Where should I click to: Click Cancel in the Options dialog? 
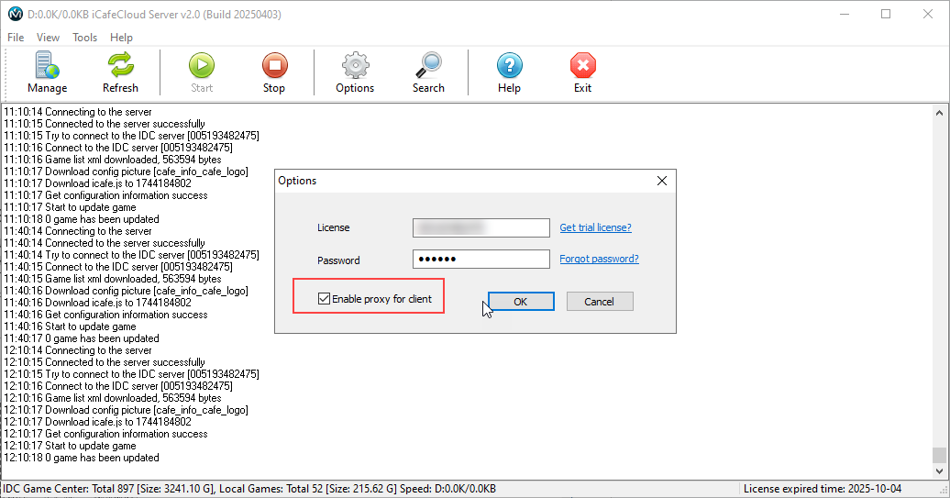[x=600, y=302]
